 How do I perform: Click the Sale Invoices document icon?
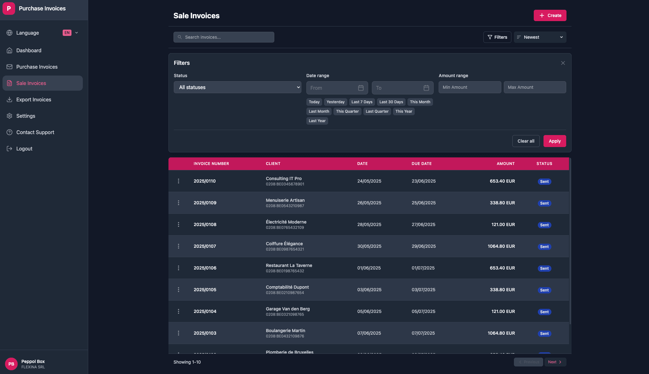pyautogui.click(x=9, y=83)
